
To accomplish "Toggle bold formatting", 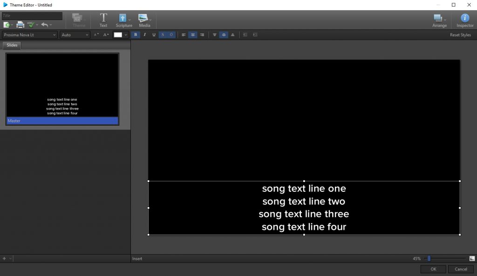I will pos(136,34).
